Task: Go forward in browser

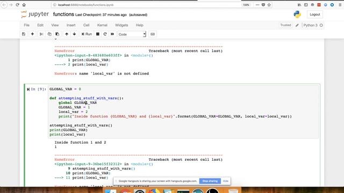Action: [11, 5]
